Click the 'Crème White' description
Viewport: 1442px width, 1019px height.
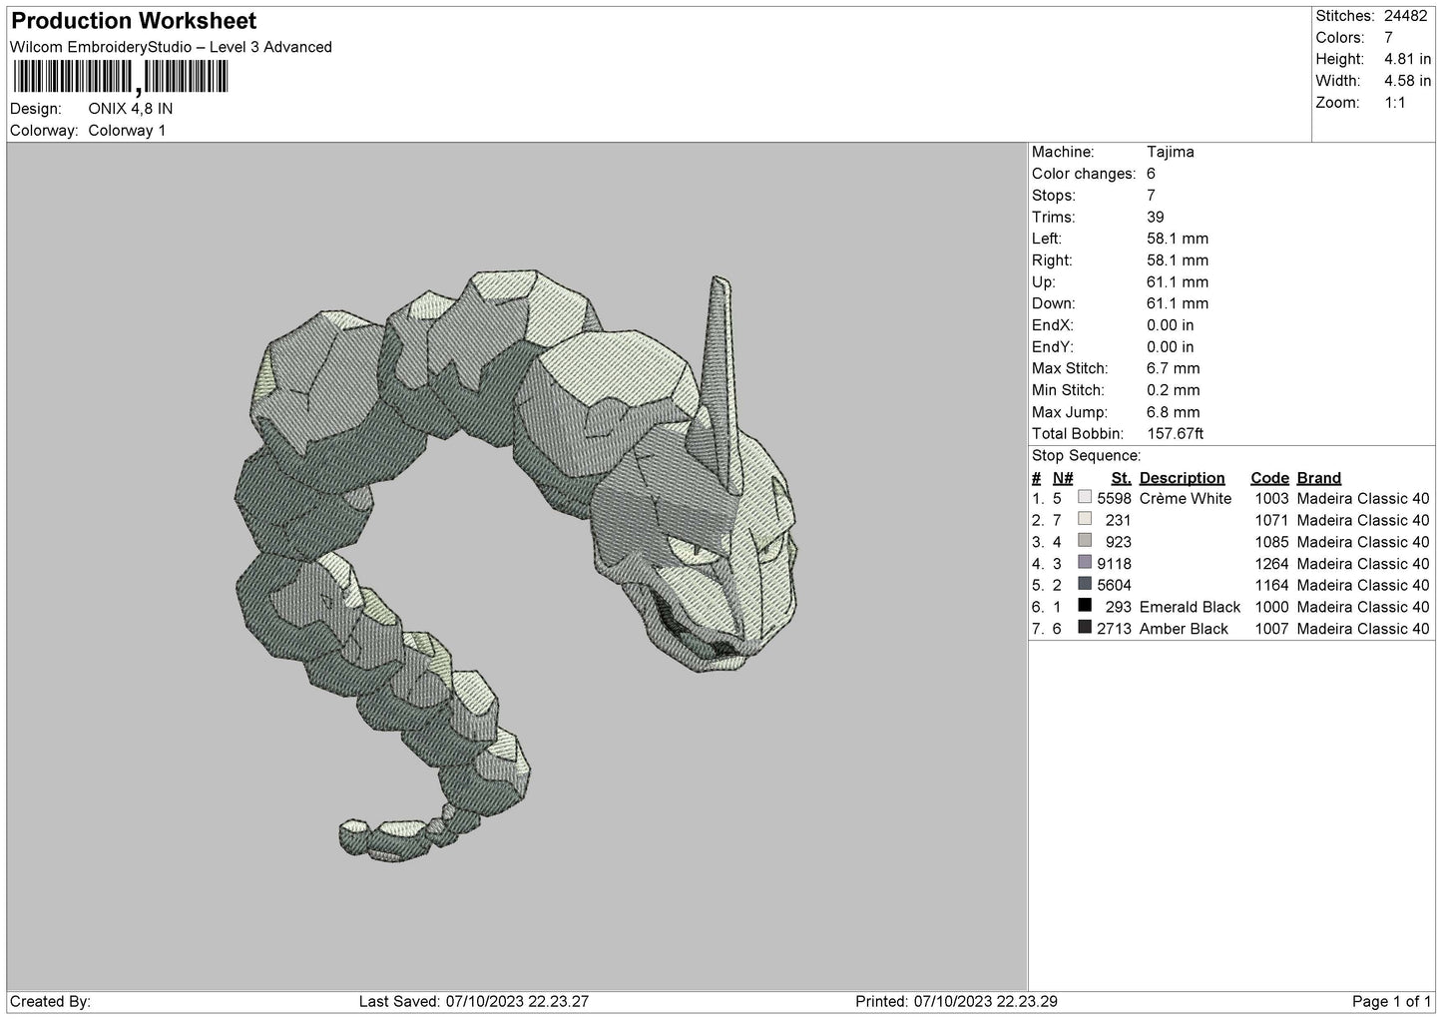click(1186, 498)
